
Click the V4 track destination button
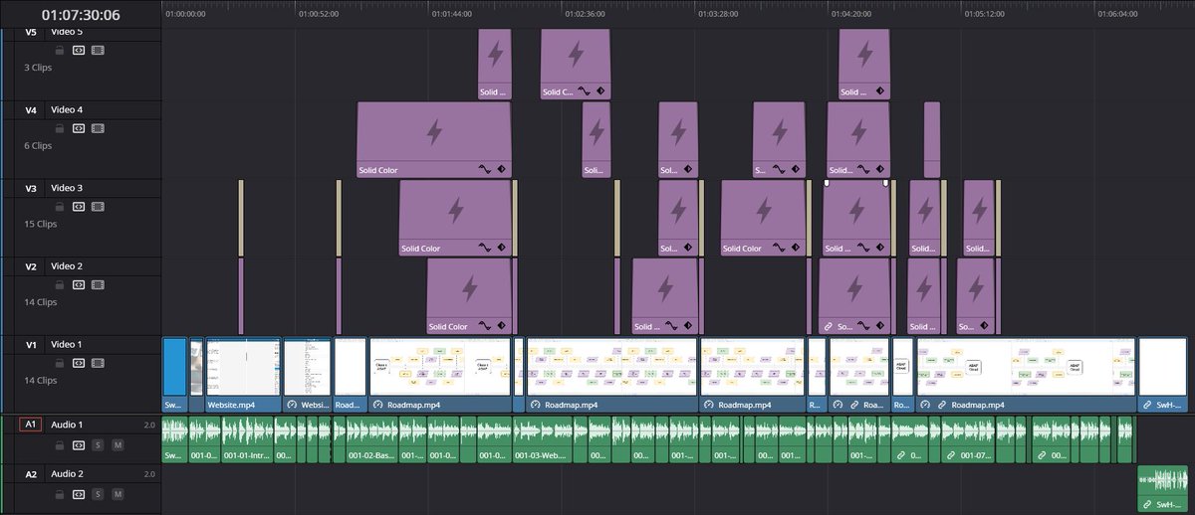pos(30,110)
